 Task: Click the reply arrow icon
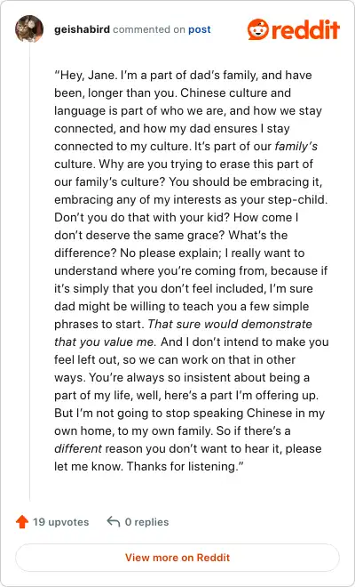click(114, 521)
